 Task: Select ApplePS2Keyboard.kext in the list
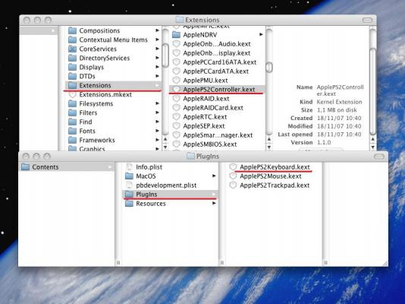pyautogui.click(x=275, y=167)
